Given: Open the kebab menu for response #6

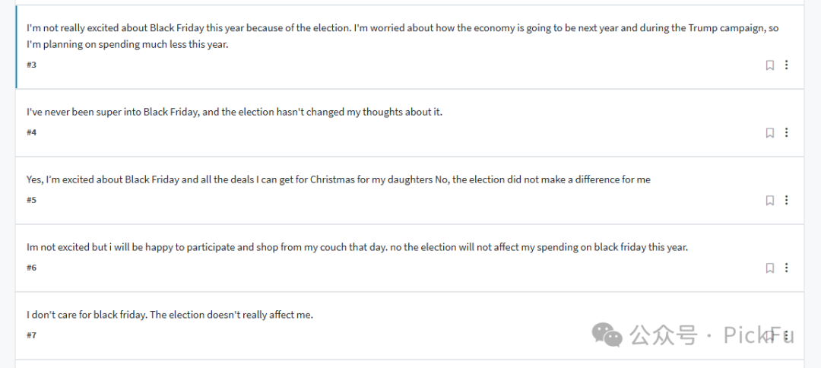Looking at the screenshot, I should [786, 268].
